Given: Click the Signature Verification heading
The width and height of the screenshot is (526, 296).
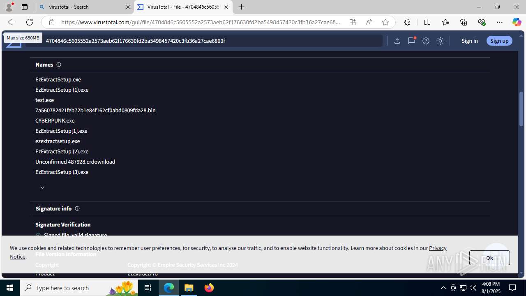Looking at the screenshot, I should coord(63,224).
